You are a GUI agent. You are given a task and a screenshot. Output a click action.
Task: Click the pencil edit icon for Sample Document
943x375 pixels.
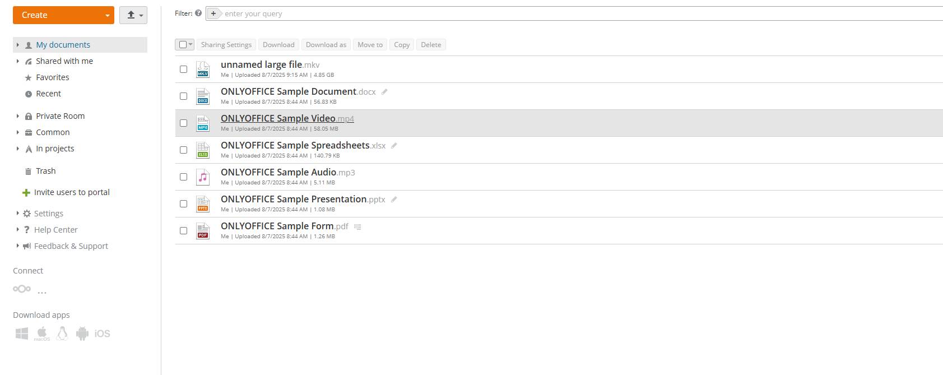click(384, 92)
